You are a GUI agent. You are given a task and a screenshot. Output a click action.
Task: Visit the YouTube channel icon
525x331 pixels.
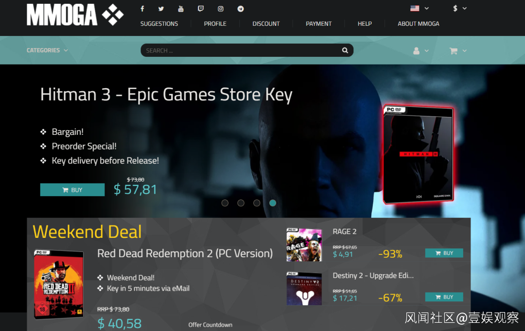coord(180,9)
